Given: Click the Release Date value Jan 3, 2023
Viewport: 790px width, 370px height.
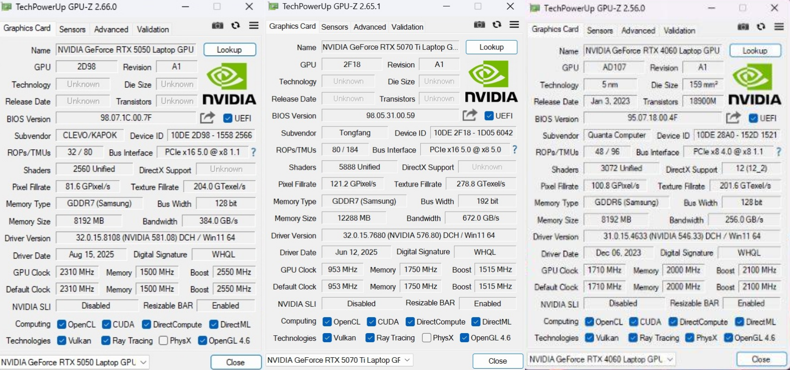Looking at the screenshot, I should click(611, 101).
